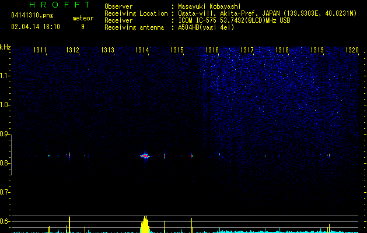
Task: Click the Receiver label
Action: [x=118, y=20]
